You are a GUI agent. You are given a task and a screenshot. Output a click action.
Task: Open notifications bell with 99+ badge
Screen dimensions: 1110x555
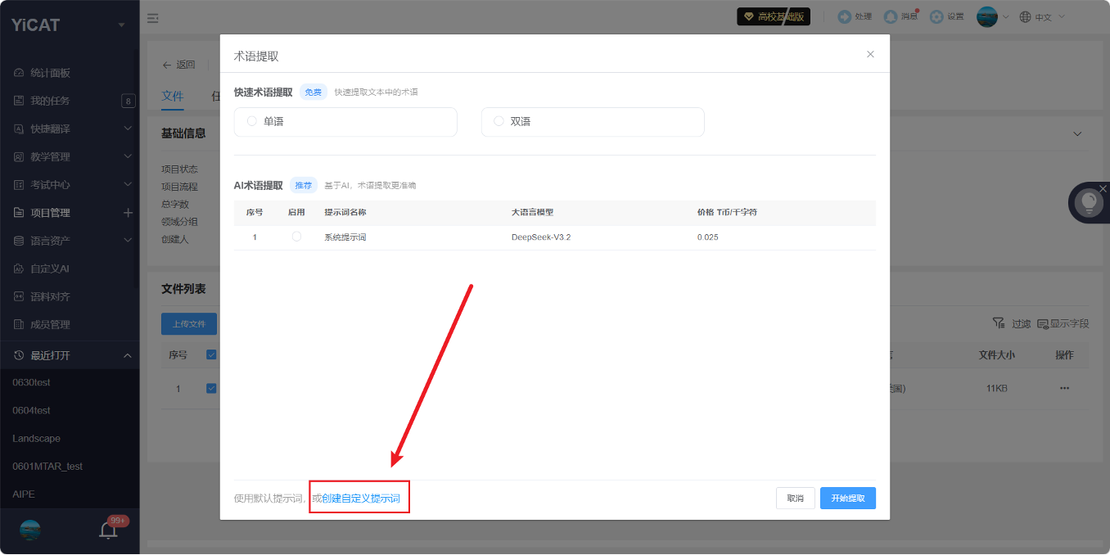(108, 530)
